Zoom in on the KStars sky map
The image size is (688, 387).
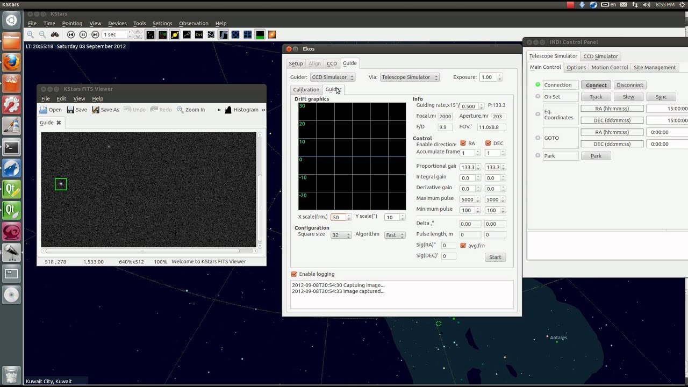[30, 34]
